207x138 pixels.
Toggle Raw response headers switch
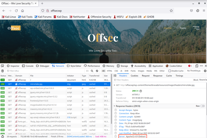(x=202, y=106)
